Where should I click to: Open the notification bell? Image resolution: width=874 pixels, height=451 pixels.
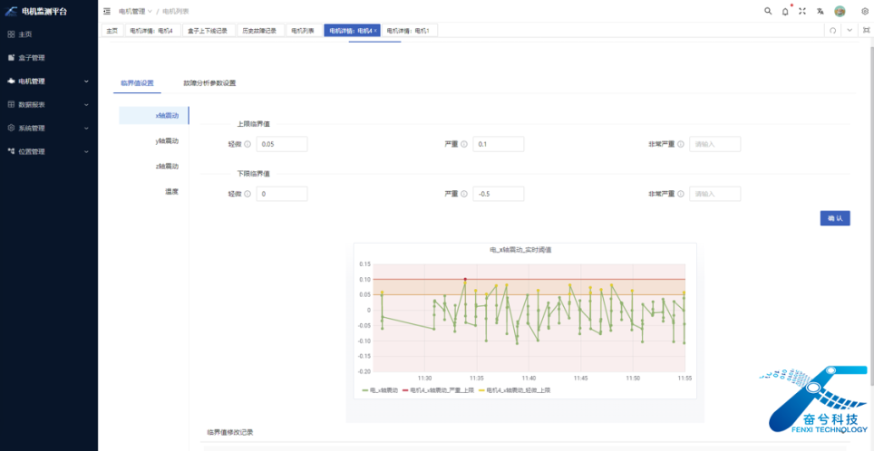click(785, 11)
